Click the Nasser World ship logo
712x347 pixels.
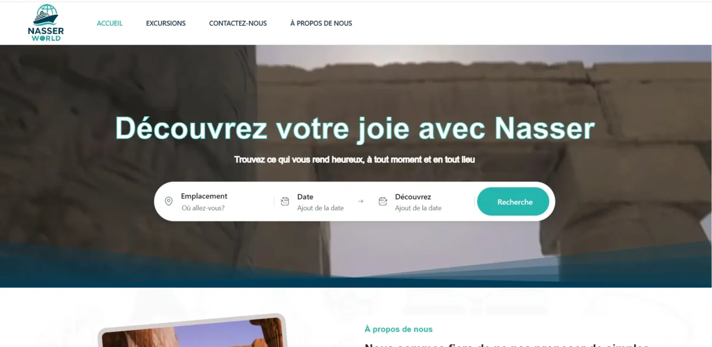tap(46, 22)
